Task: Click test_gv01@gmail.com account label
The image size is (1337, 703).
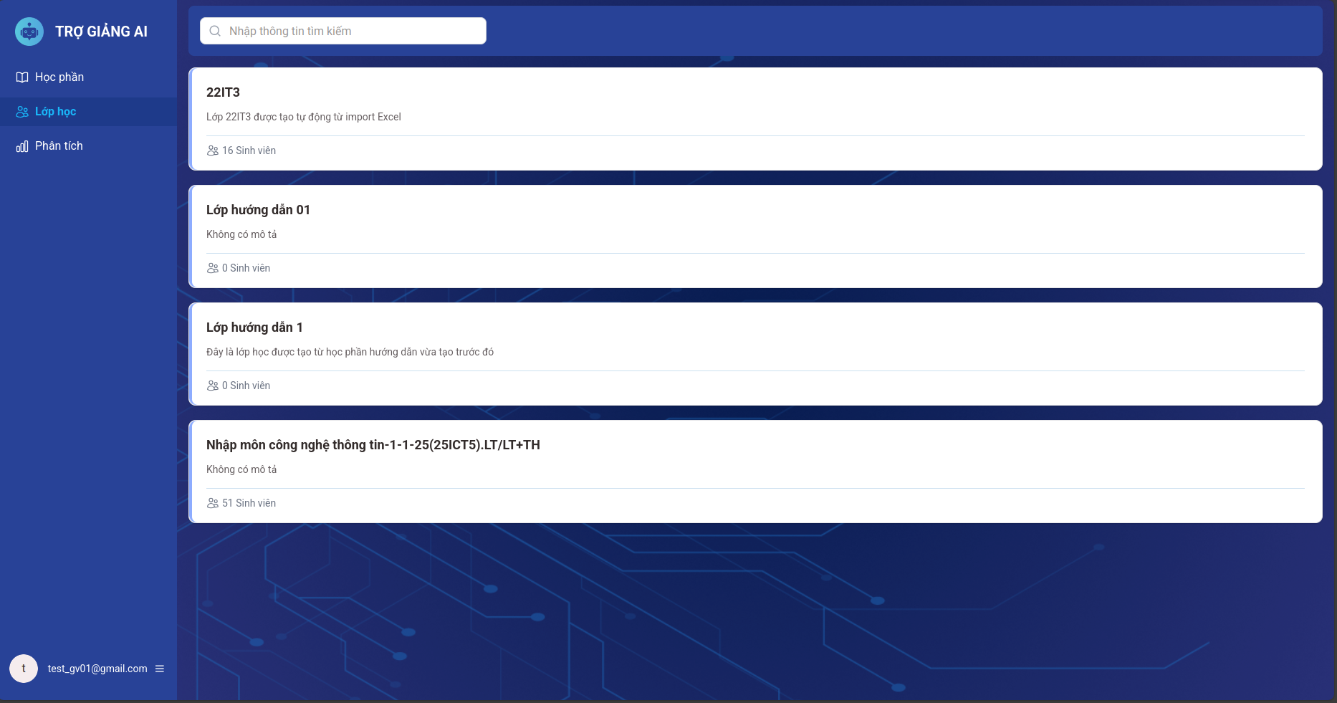Action: tap(97, 669)
